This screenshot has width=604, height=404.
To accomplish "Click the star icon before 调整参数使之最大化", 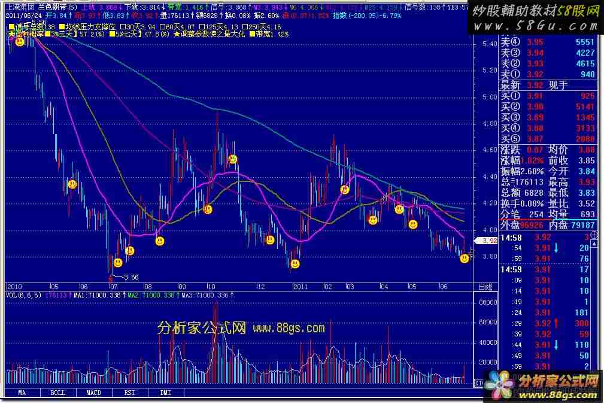I will coord(177,34).
